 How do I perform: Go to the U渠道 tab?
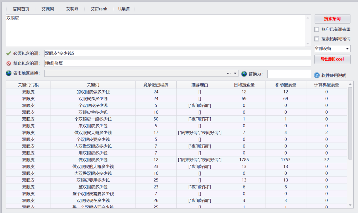(124, 9)
